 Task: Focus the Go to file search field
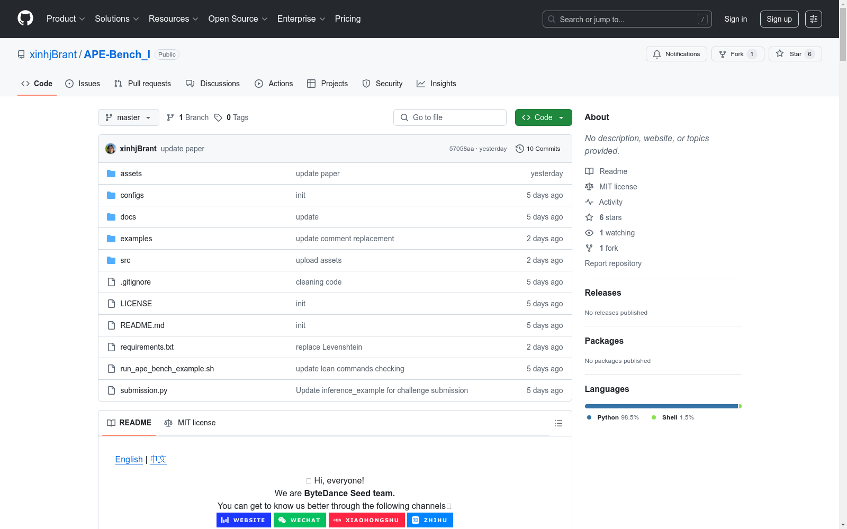[450, 117]
